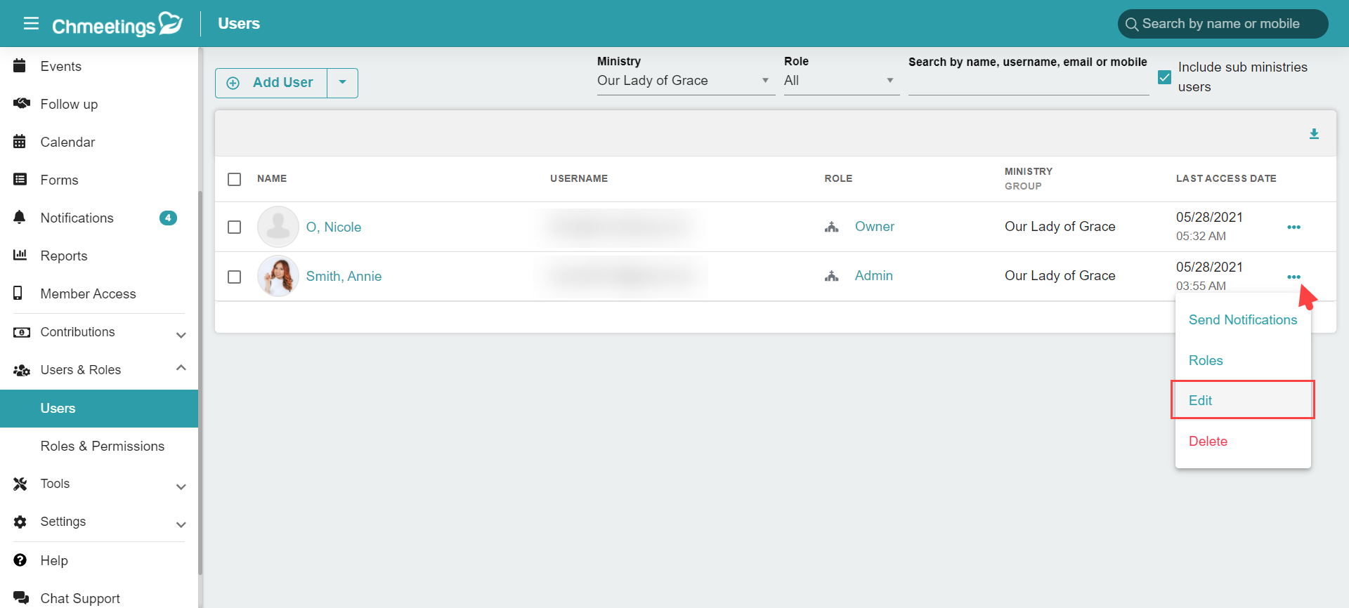
Task: Tick the checkbox for Smith, Annie
Action: 235,277
